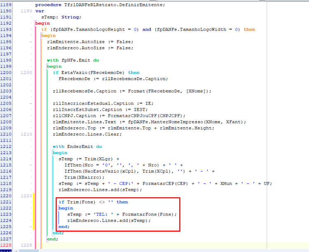Click the ManterNomeImpresso(XNome, XFant) line
This screenshot has width=309, height=252.
click(x=150, y=122)
